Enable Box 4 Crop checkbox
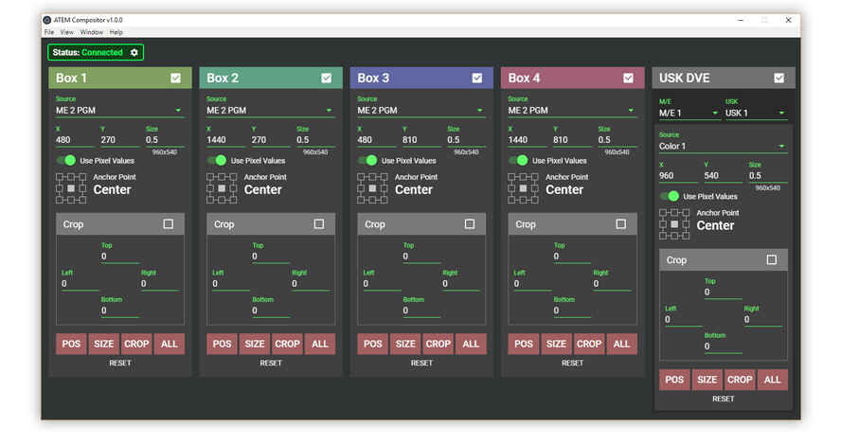 click(x=620, y=223)
